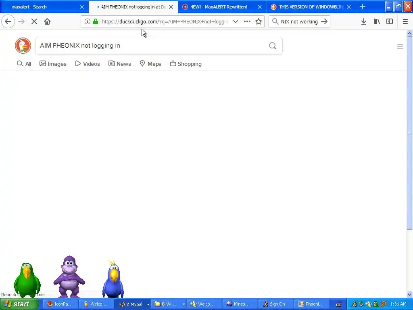Click the AIM running man tray icon
This screenshot has width=413, height=310.
(x=354, y=304)
